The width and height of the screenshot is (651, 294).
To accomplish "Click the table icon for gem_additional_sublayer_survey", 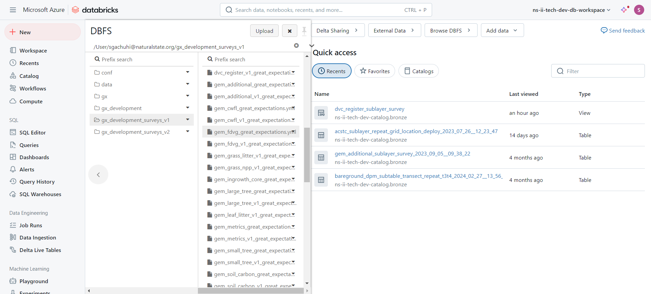I will (321, 157).
